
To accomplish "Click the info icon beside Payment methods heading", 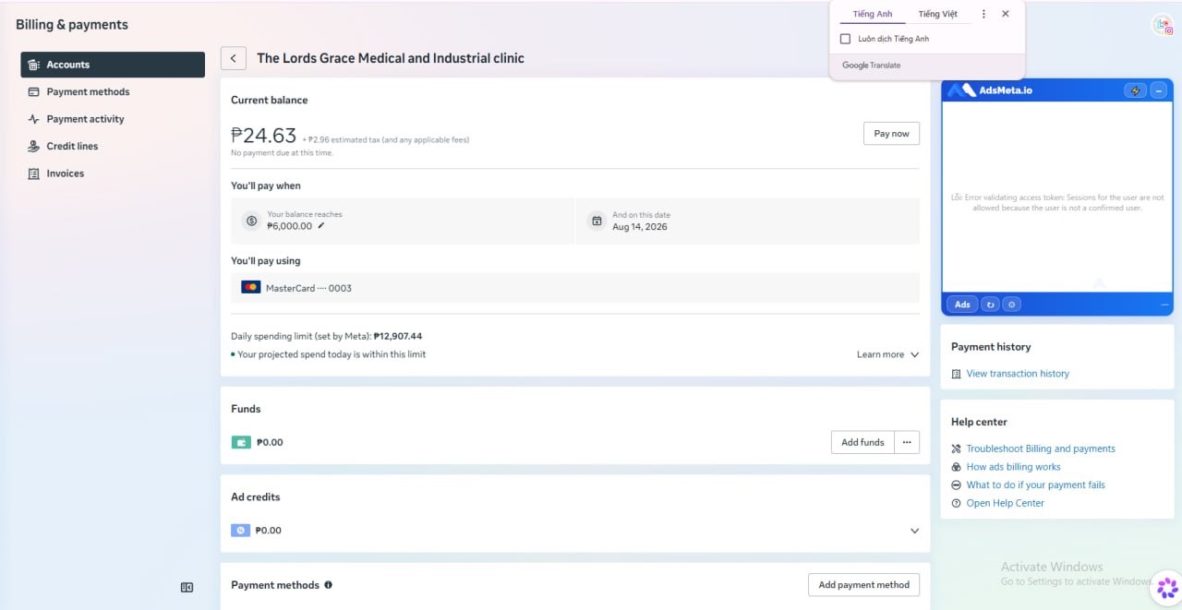I will (328, 585).
